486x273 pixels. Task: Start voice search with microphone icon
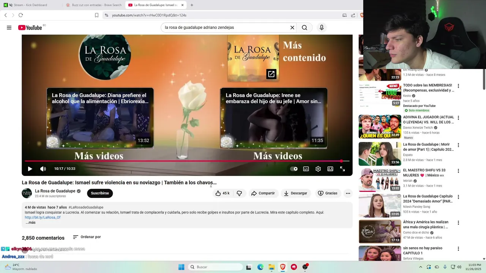click(322, 28)
